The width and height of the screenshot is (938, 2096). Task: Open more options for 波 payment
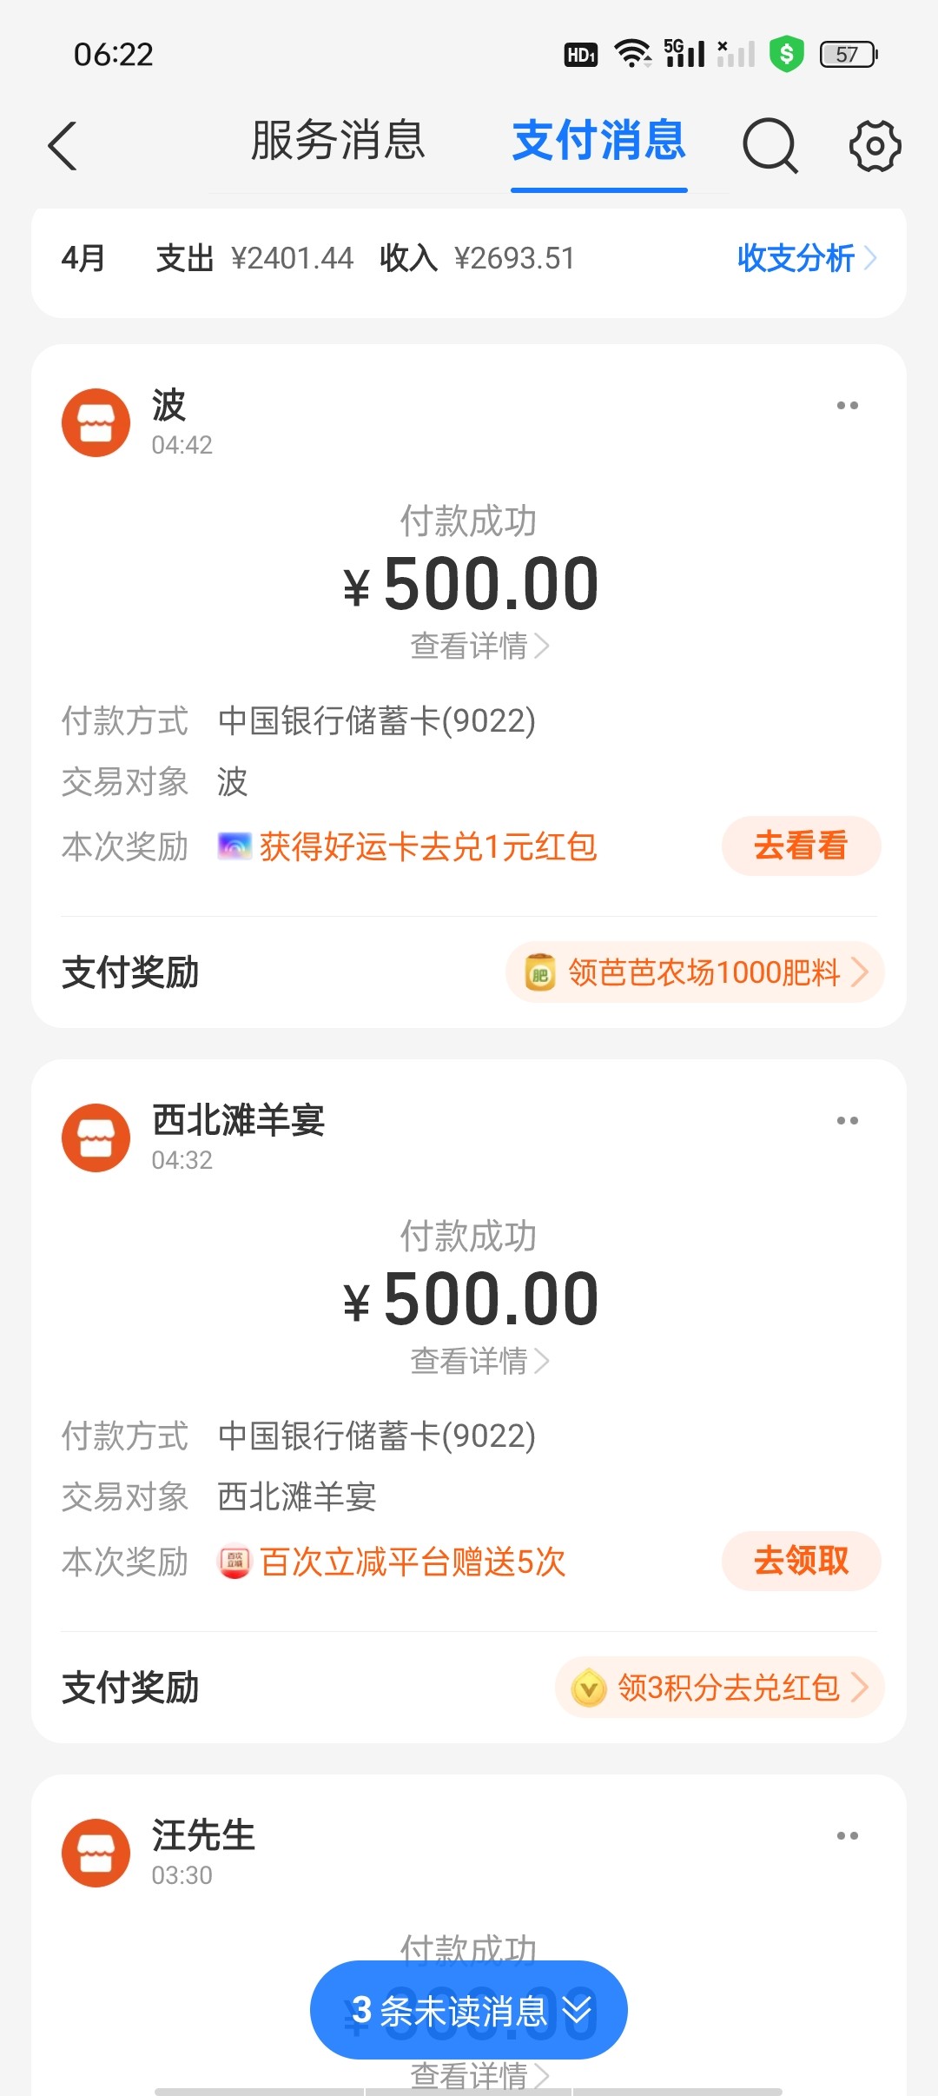tap(847, 406)
